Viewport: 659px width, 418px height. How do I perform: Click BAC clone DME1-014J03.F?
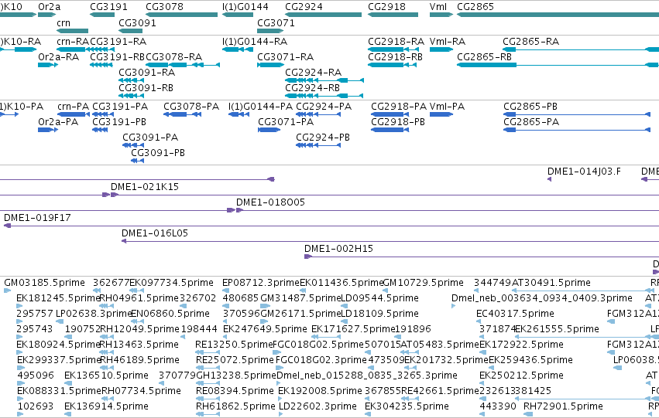[584, 172]
